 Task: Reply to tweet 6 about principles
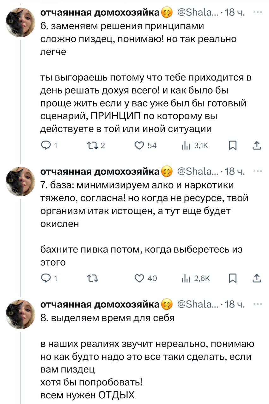point(46,146)
